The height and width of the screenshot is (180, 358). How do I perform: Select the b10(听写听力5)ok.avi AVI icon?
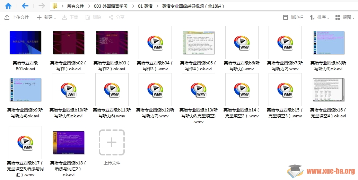click(69, 90)
